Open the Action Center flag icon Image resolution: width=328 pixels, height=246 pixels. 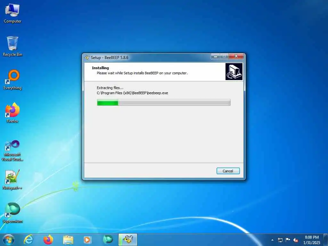coord(288,240)
